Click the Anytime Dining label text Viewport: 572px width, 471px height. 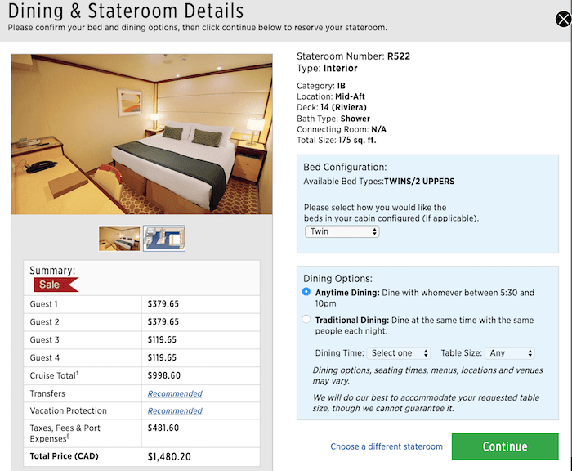pos(346,292)
